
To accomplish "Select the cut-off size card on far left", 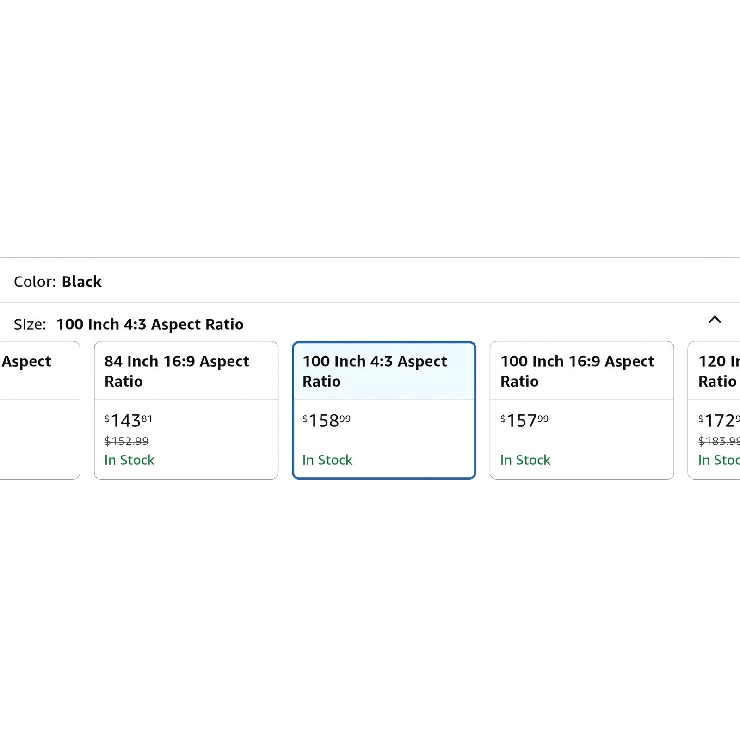I will [x=39, y=410].
